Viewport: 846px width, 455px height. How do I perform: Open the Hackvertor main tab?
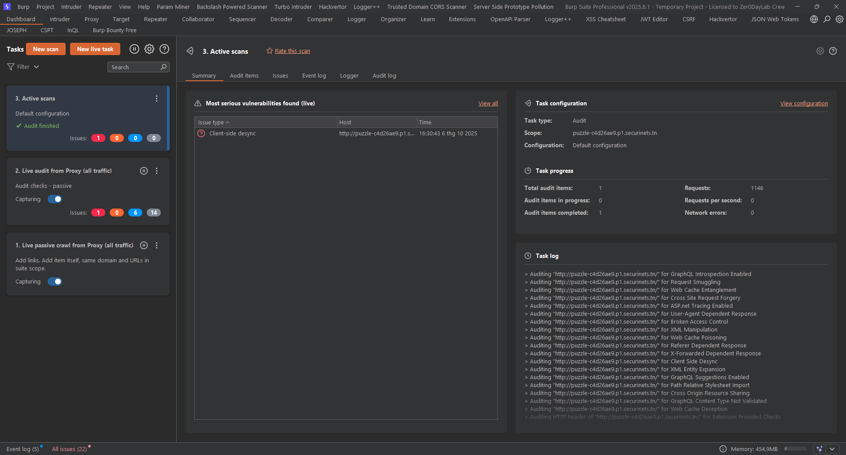723,19
